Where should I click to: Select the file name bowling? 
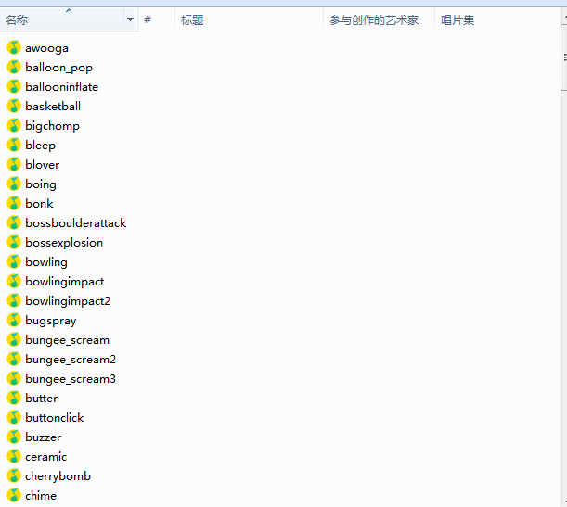tap(46, 263)
